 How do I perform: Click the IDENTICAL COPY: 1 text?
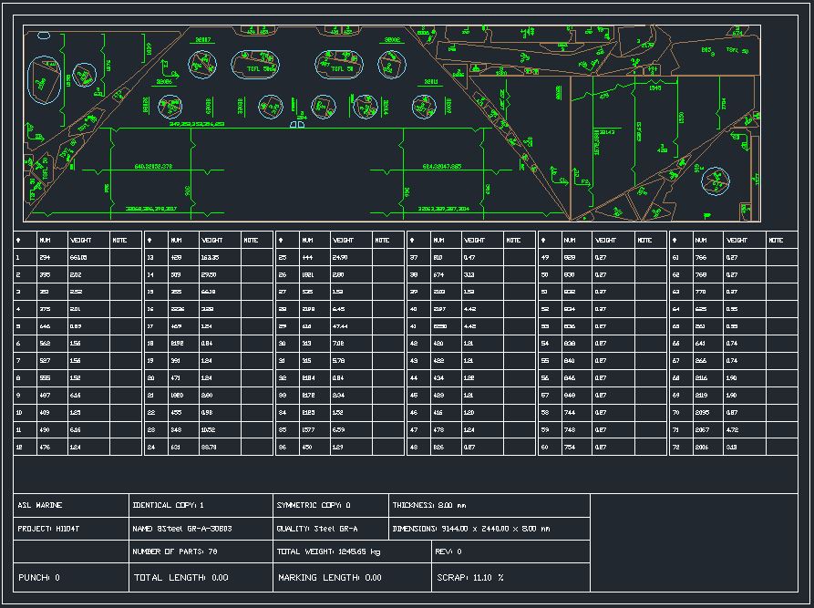tap(169, 505)
